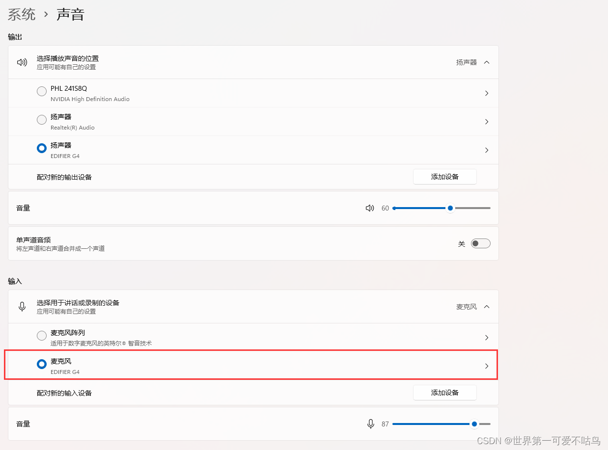This screenshot has height=450, width=608.
Task: Select the EDIFIER G4 麦克风 radio button
Action: 42,364
